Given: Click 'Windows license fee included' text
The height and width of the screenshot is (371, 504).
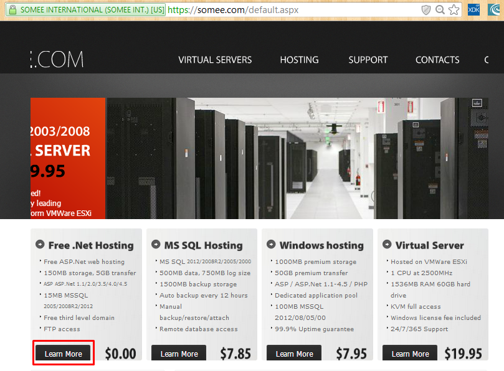Looking at the screenshot, I should pos(435,317).
